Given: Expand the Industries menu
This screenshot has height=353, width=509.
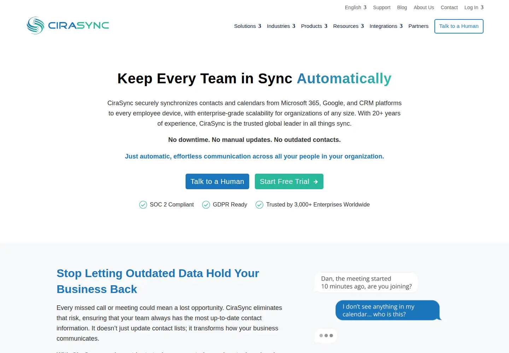Looking at the screenshot, I should (281, 26).
